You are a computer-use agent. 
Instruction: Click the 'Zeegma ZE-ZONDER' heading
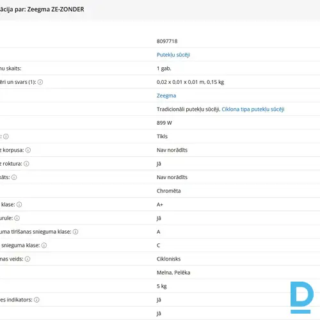(x=56, y=10)
